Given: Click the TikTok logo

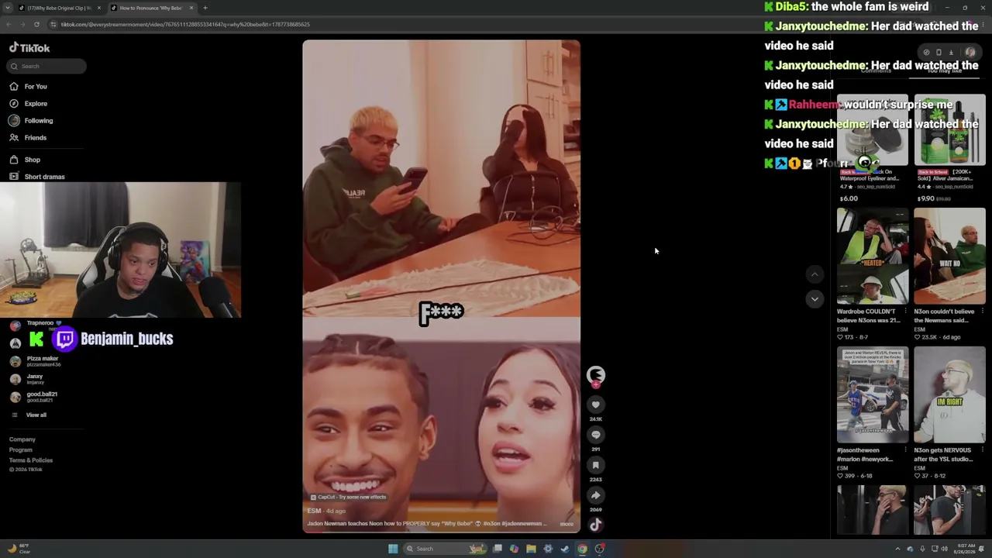Looking at the screenshot, I should tap(29, 48).
